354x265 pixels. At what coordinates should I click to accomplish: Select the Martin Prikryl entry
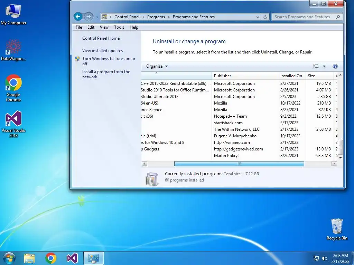tap(239, 156)
